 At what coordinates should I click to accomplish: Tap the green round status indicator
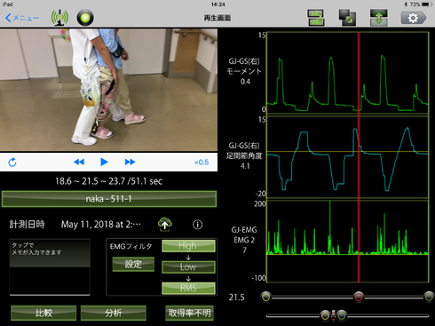(x=85, y=18)
